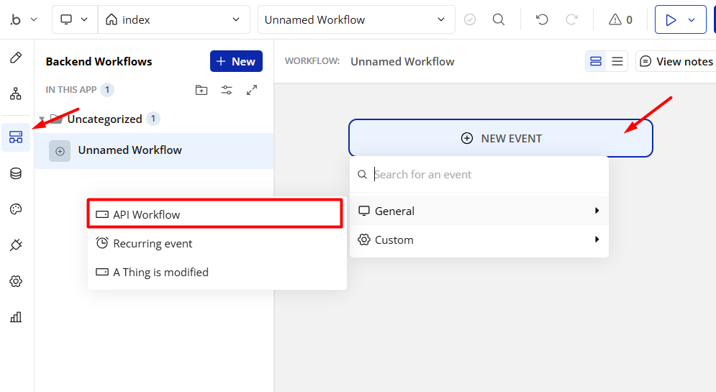Type in the Search for an event field

(x=486, y=174)
